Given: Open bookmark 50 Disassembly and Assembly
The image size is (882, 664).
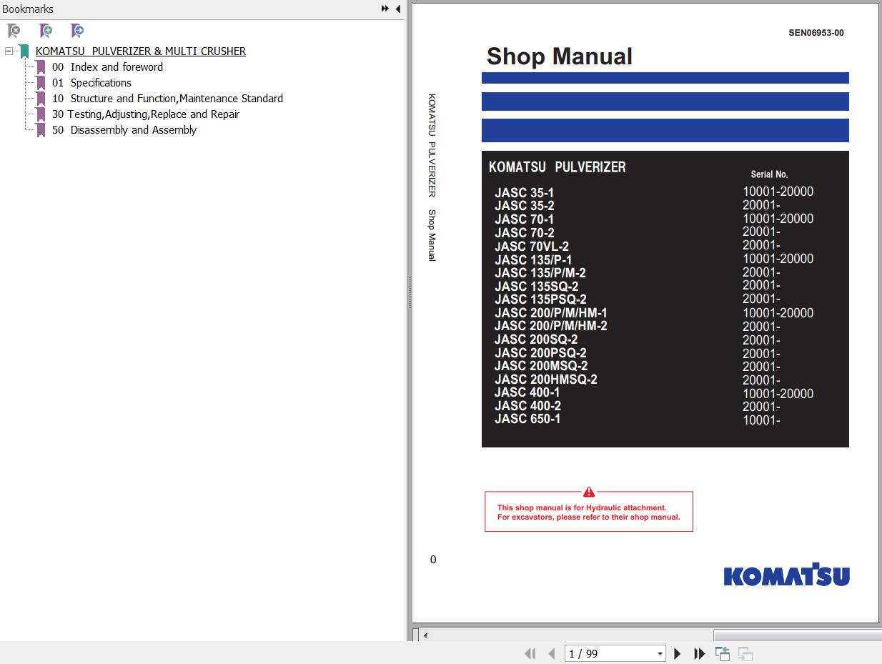Looking at the screenshot, I should 124,130.
